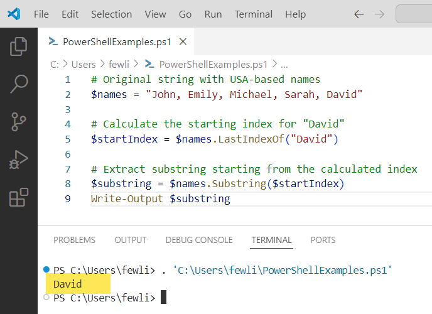Image resolution: width=432 pixels, height=314 pixels.
Task: Click line number 5 in gutter
Action: point(68,139)
